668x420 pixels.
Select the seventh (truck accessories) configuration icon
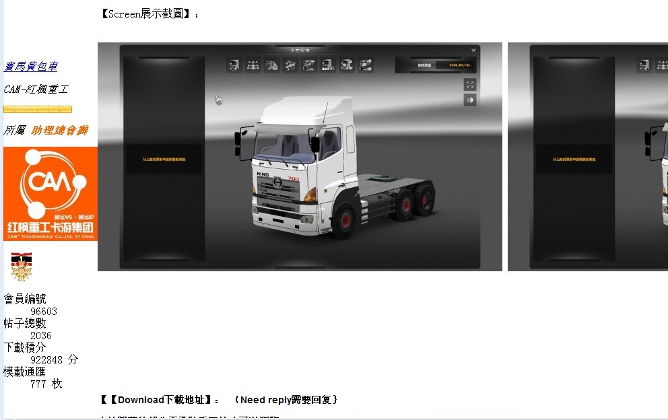click(347, 65)
